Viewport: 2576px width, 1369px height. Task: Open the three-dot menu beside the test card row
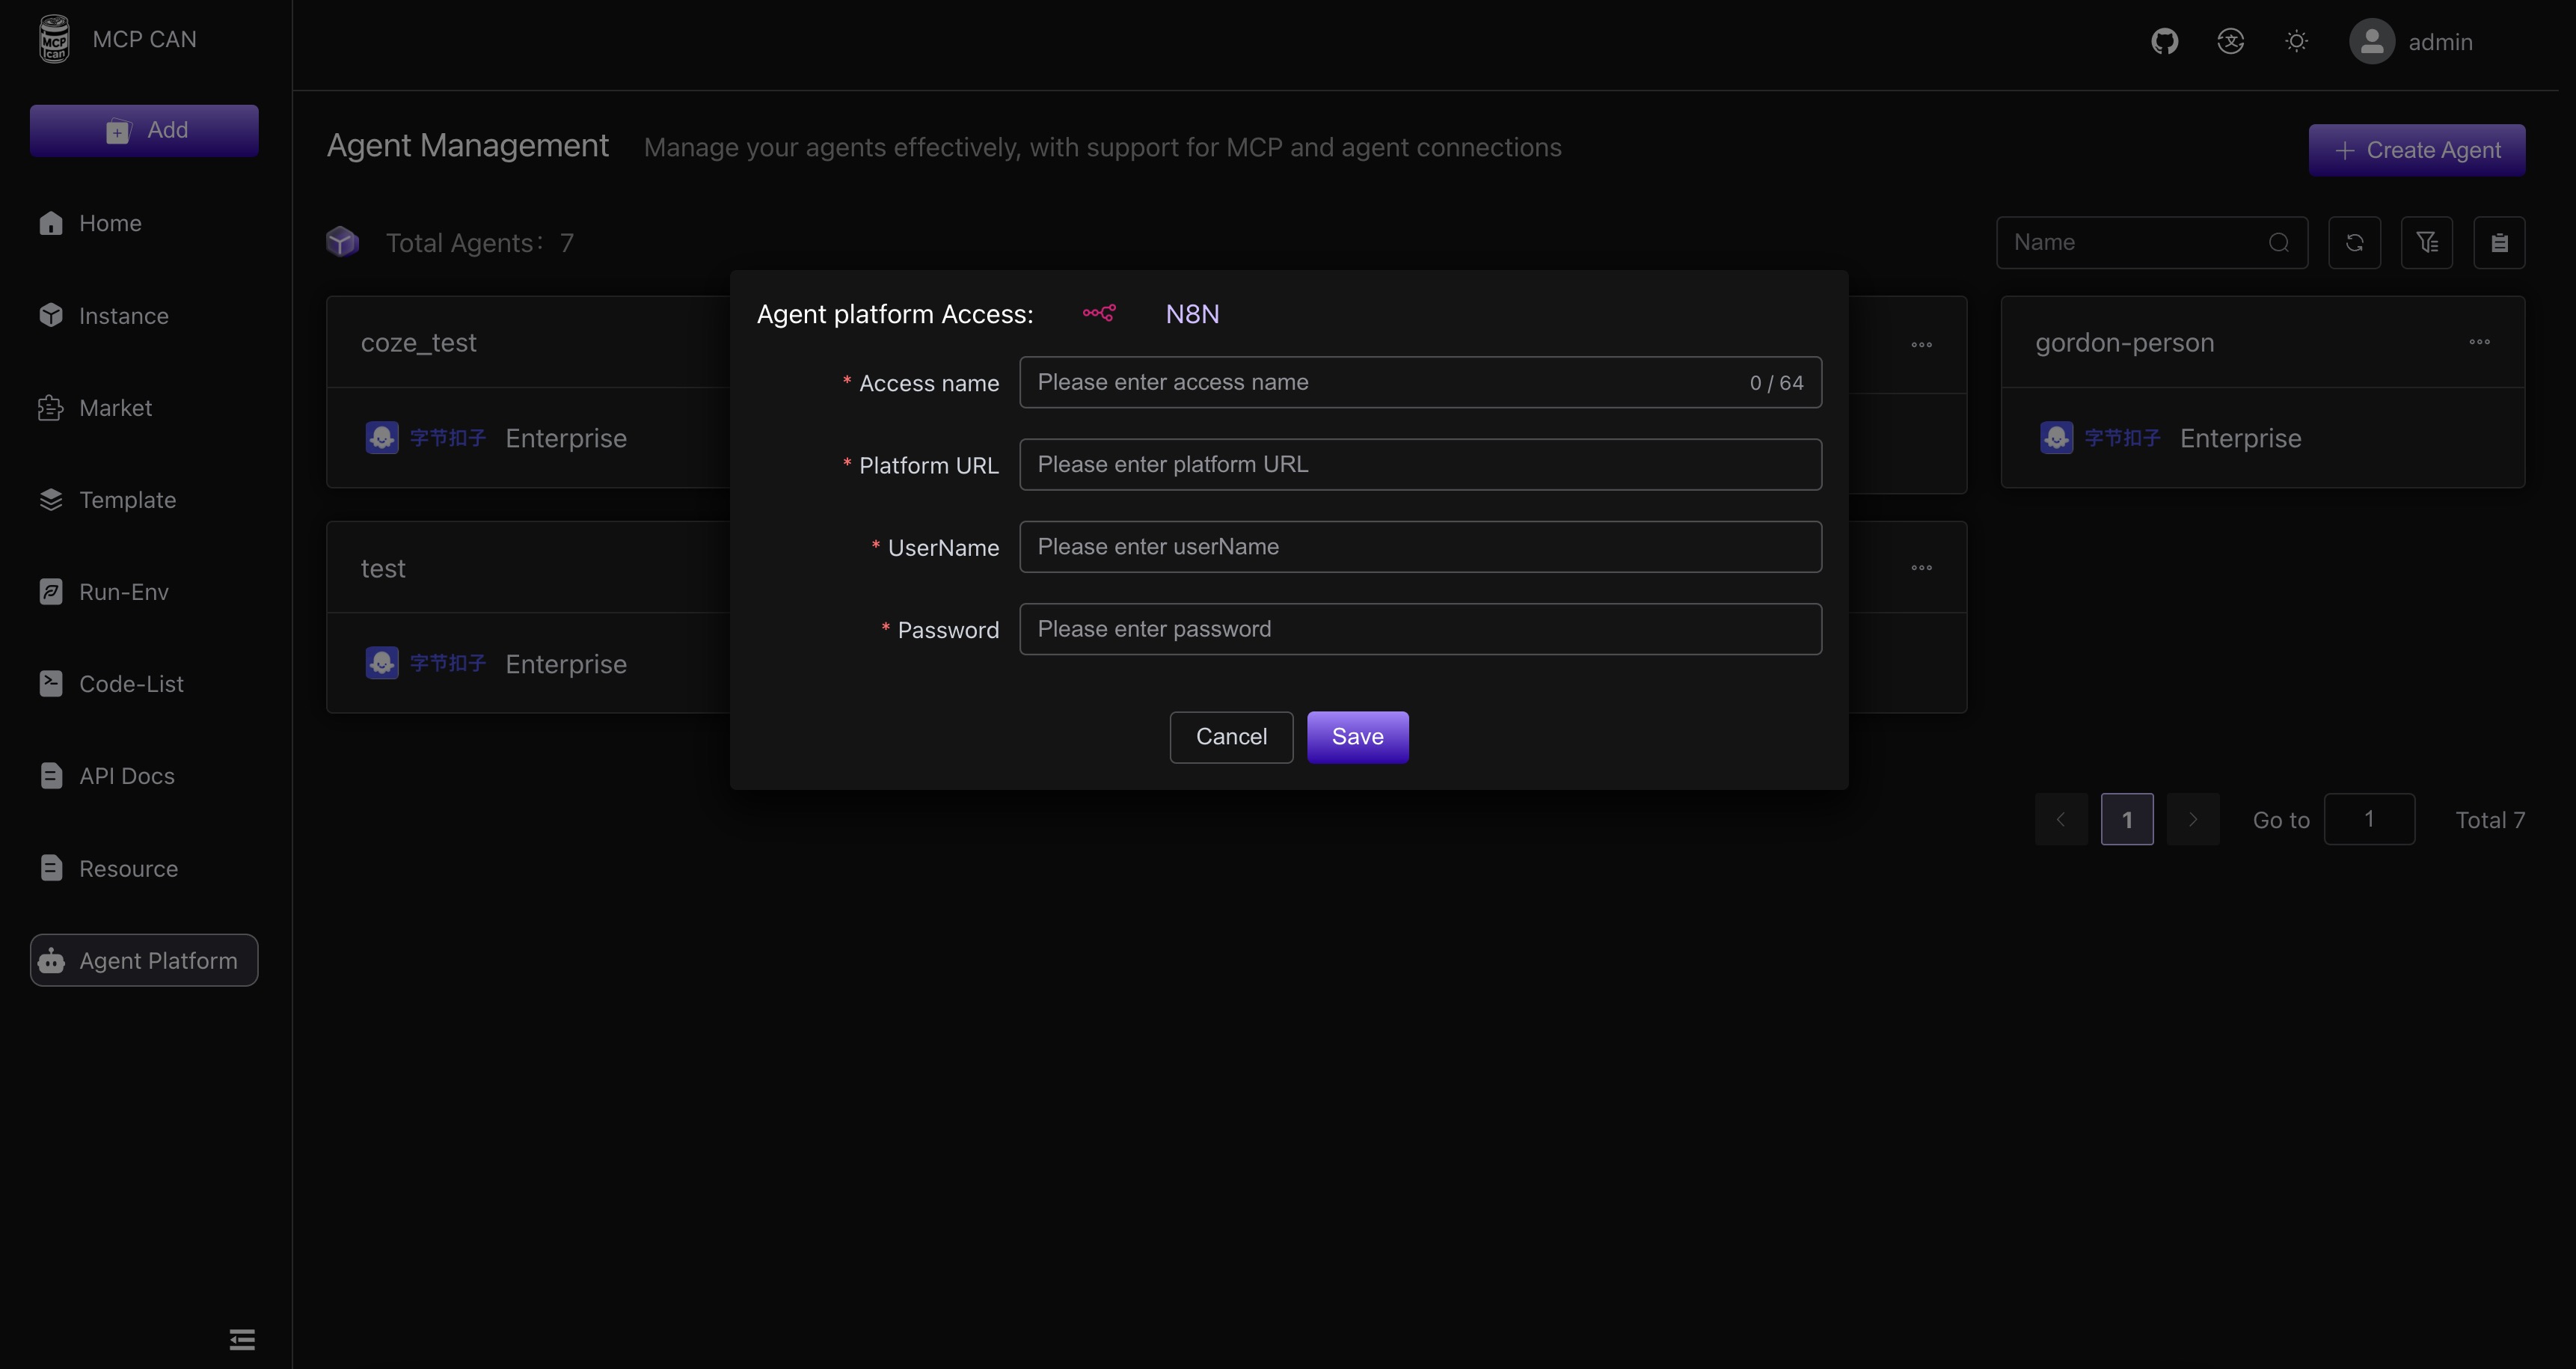click(1921, 568)
